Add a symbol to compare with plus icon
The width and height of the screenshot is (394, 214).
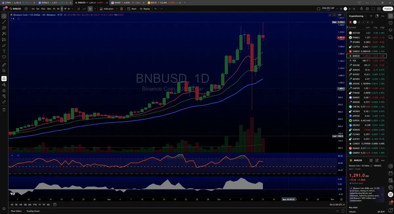click(26, 9)
